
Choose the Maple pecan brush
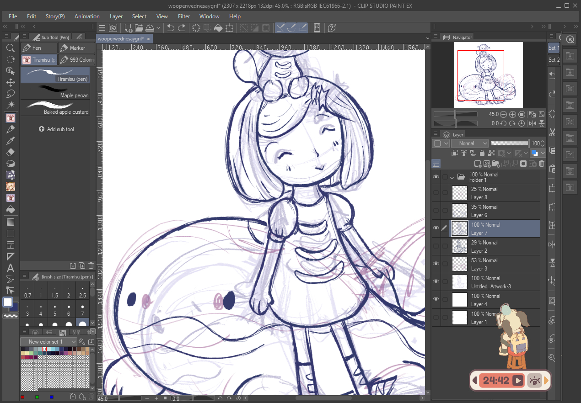tap(55, 91)
